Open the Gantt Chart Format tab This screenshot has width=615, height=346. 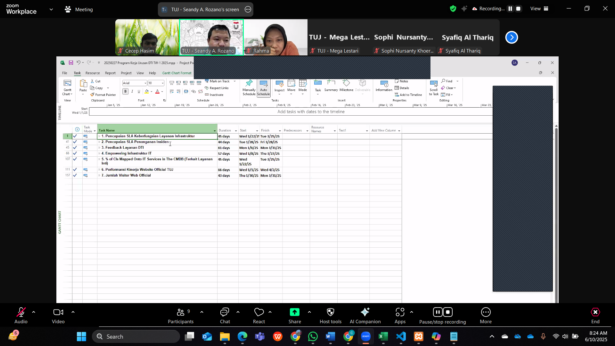pyautogui.click(x=176, y=73)
